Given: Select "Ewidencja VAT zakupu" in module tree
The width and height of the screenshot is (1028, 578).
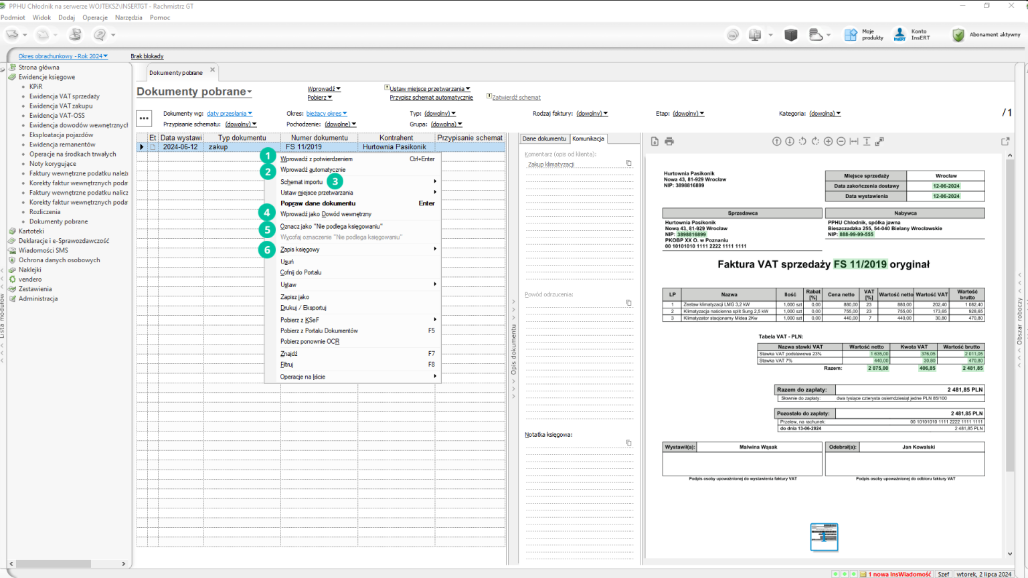Looking at the screenshot, I should [61, 106].
